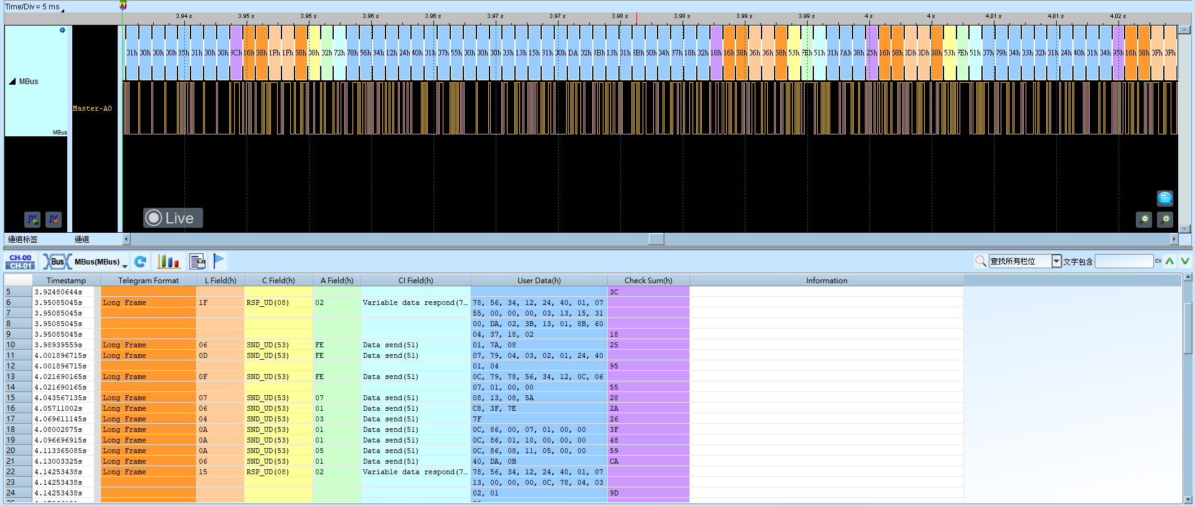Click the CH-00 CH-01 channel selector icon
Screen dimensions: 1195x506
(x=21, y=262)
